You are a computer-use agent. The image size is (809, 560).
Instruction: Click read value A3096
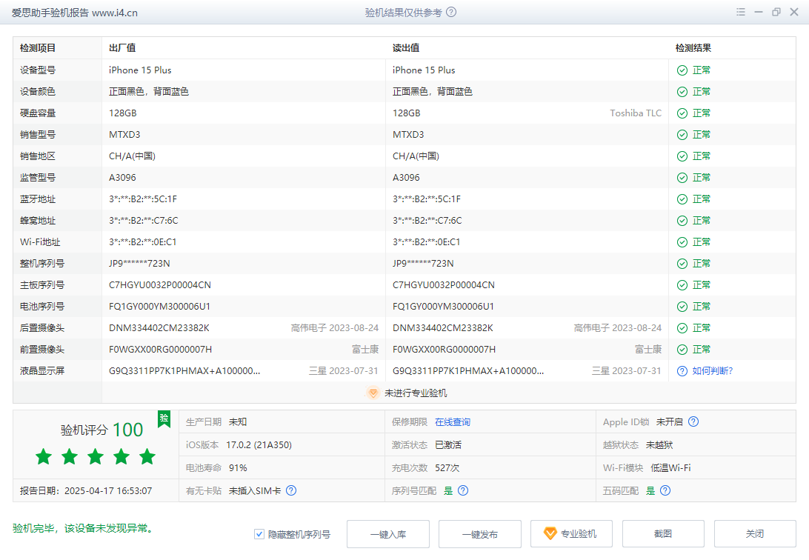(406, 177)
